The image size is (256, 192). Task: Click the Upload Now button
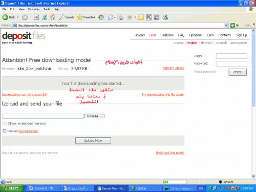pos(93,141)
